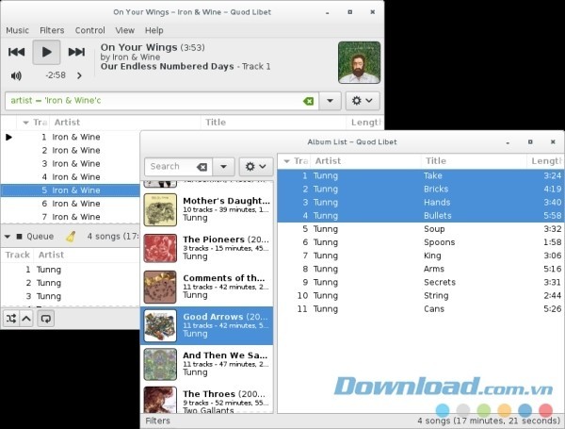Collapse the Queue panel
The image size is (565, 429).
[x=8, y=237]
